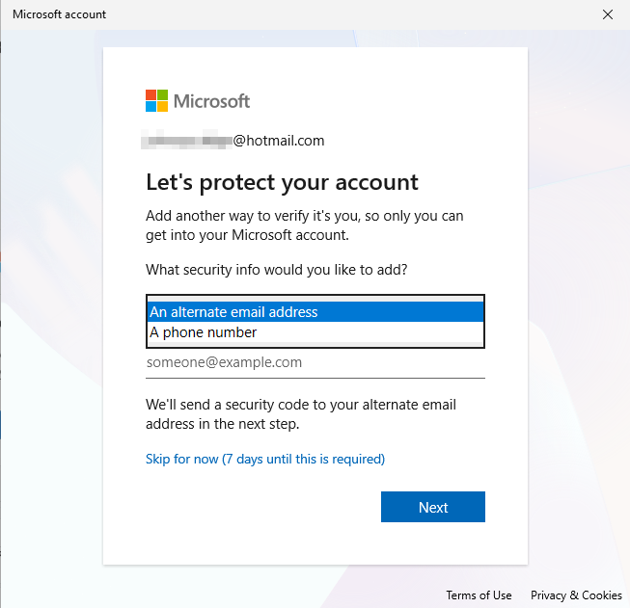Click the "We'll send a security code" note

pyautogui.click(x=301, y=414)
